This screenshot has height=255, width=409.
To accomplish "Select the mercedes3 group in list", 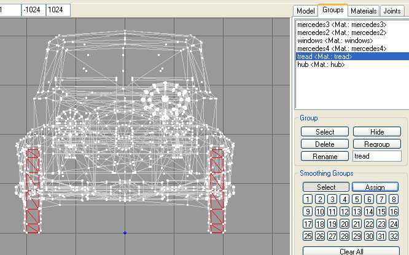I will (341, 25).
